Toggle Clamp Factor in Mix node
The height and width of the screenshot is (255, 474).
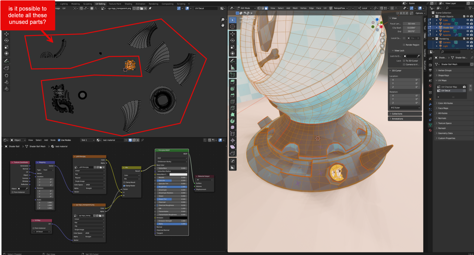[x=124, y=186]
